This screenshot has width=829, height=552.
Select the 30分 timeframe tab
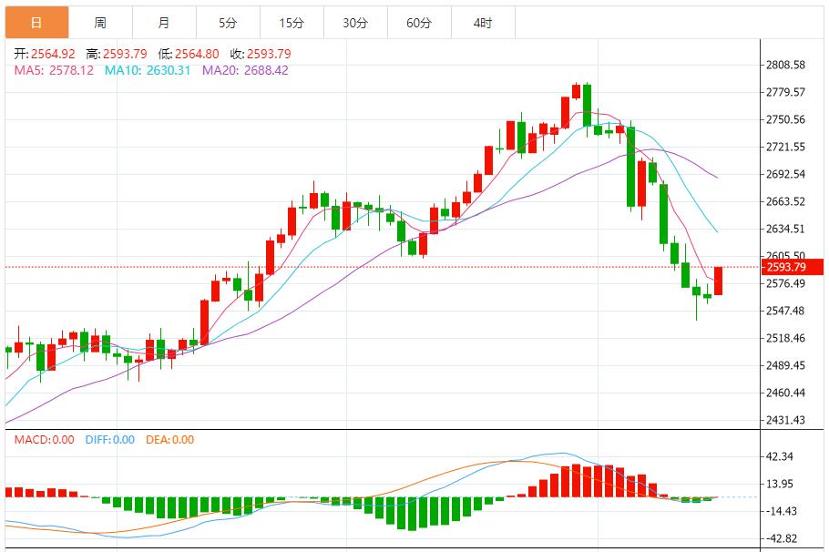click(x=356, y=23)
